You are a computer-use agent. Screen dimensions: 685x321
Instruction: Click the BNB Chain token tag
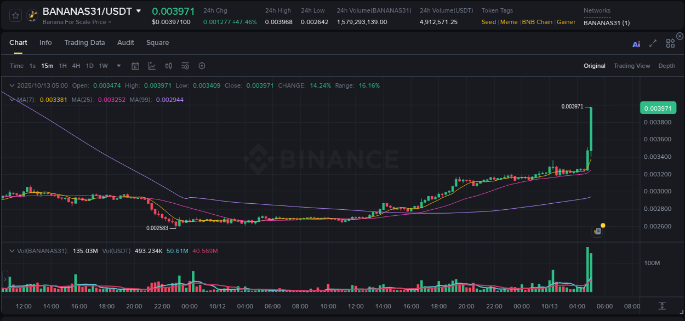coord(537,22)
